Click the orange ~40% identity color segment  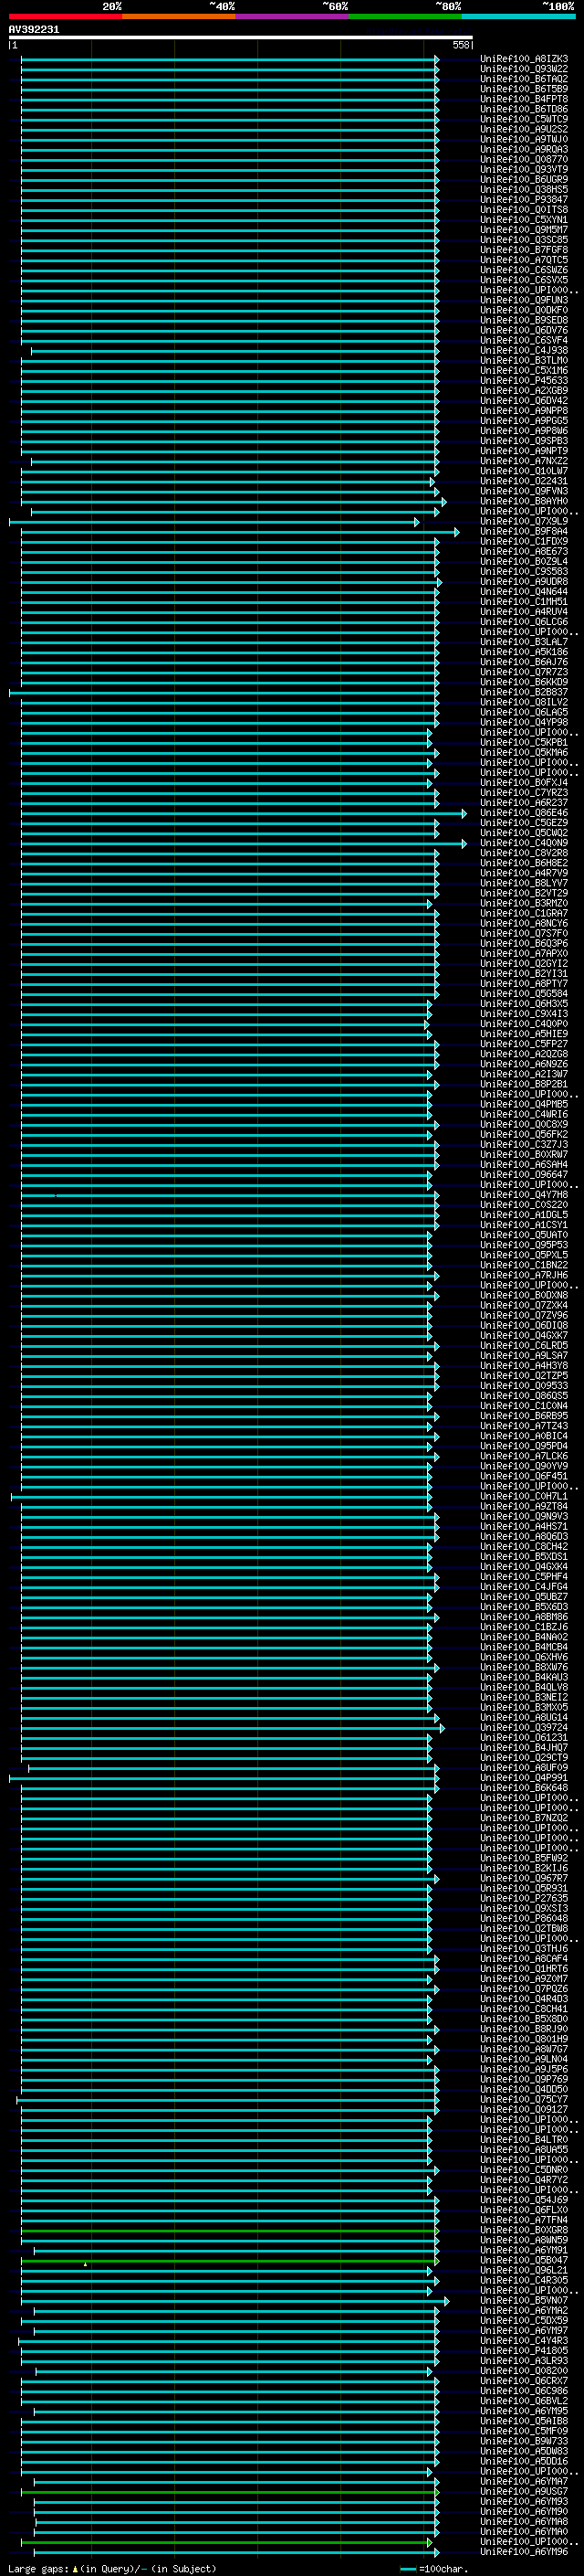[179, 16]
